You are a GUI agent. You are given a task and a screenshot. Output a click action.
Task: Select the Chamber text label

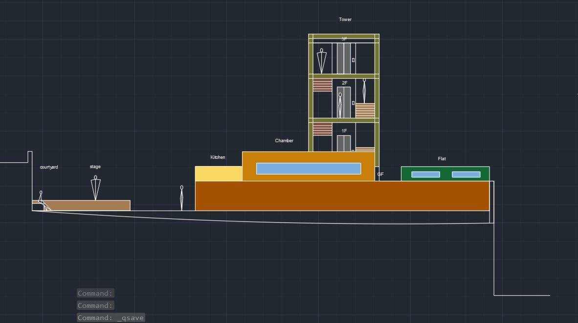284,141
